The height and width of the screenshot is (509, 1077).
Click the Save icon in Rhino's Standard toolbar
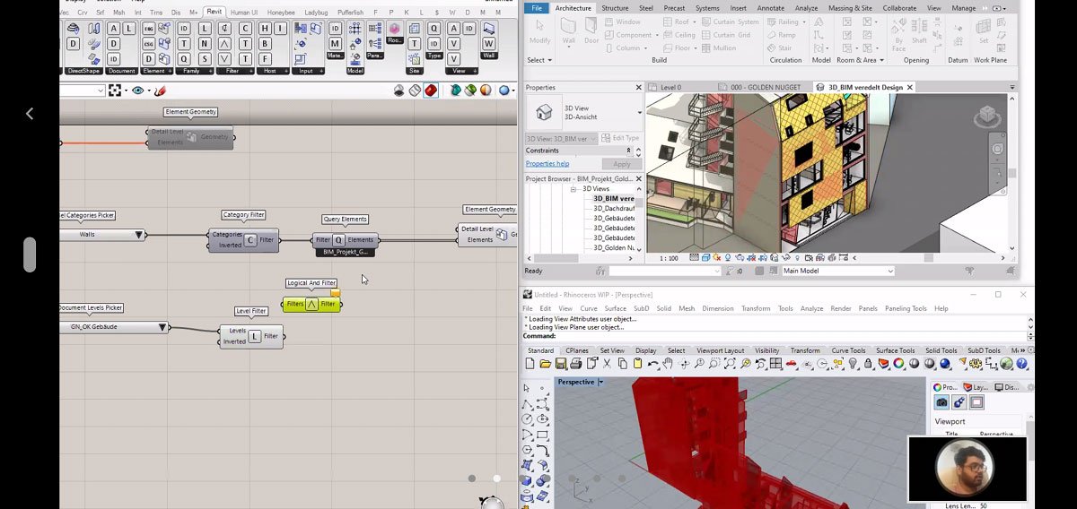point(561,364)
